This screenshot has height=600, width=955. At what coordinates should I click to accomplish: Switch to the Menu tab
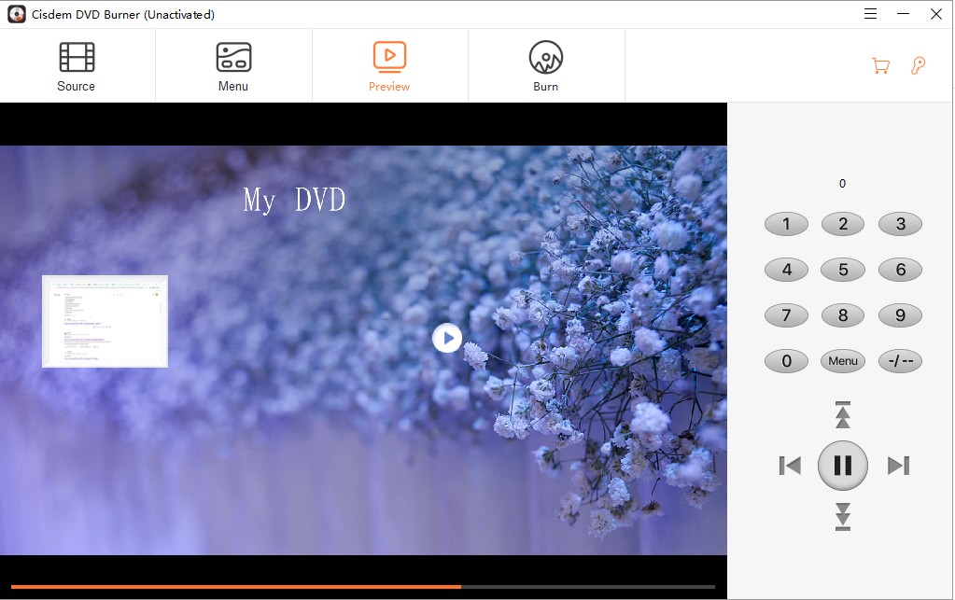click(x=232, y=66)
